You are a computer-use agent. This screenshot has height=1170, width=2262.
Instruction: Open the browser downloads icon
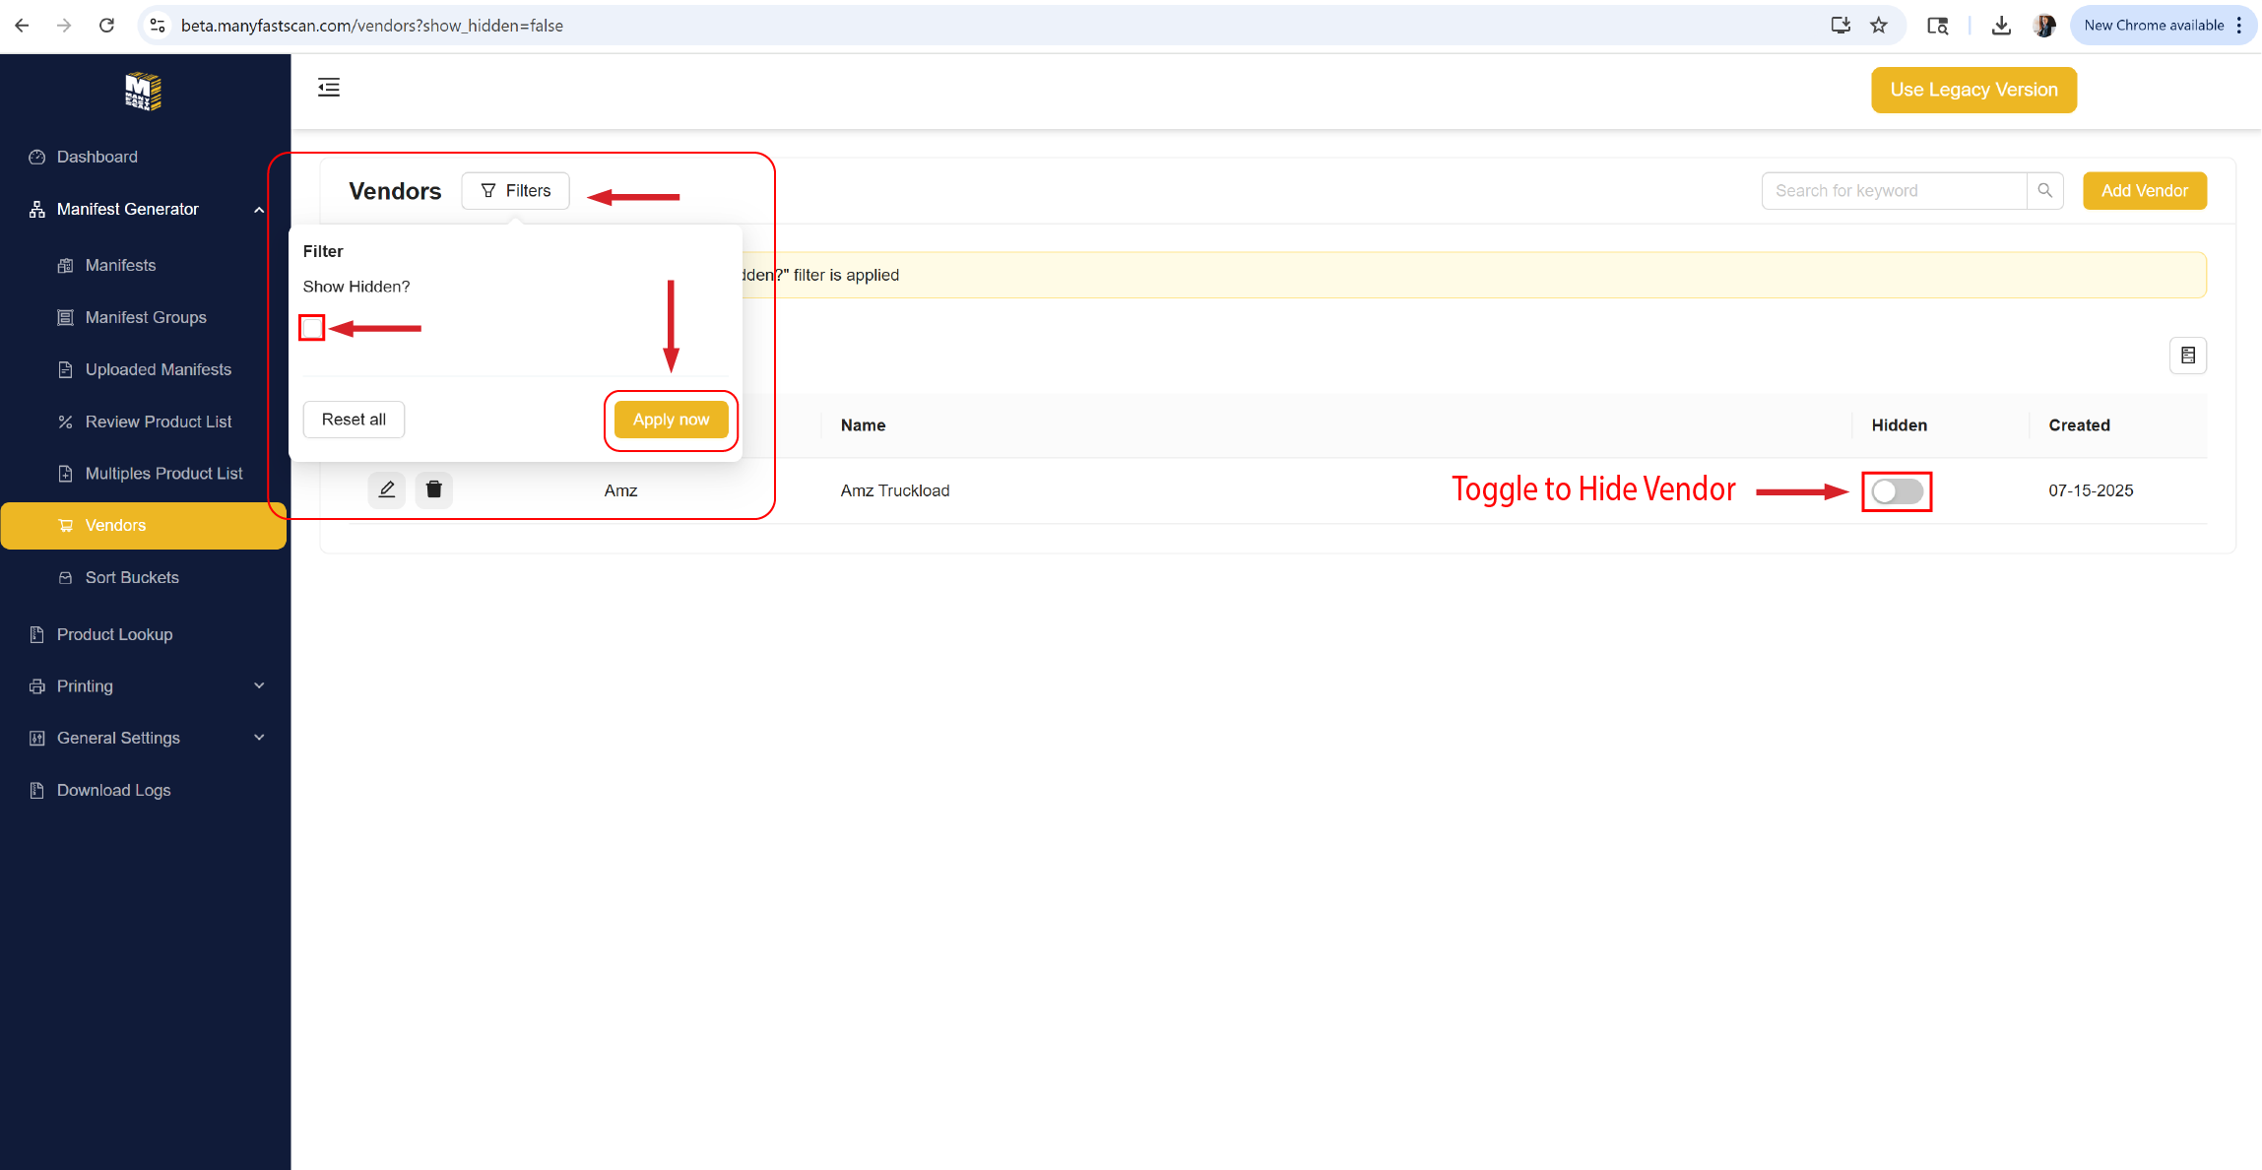(2000, 26)
